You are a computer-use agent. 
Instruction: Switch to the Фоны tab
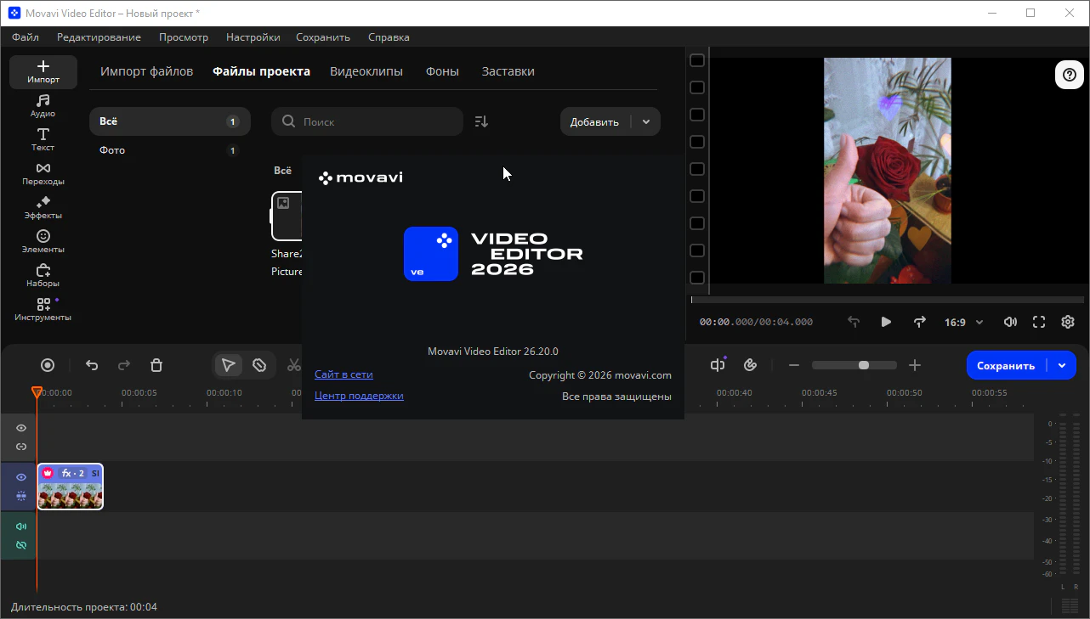pyautogui.click(x=442, y=71)
